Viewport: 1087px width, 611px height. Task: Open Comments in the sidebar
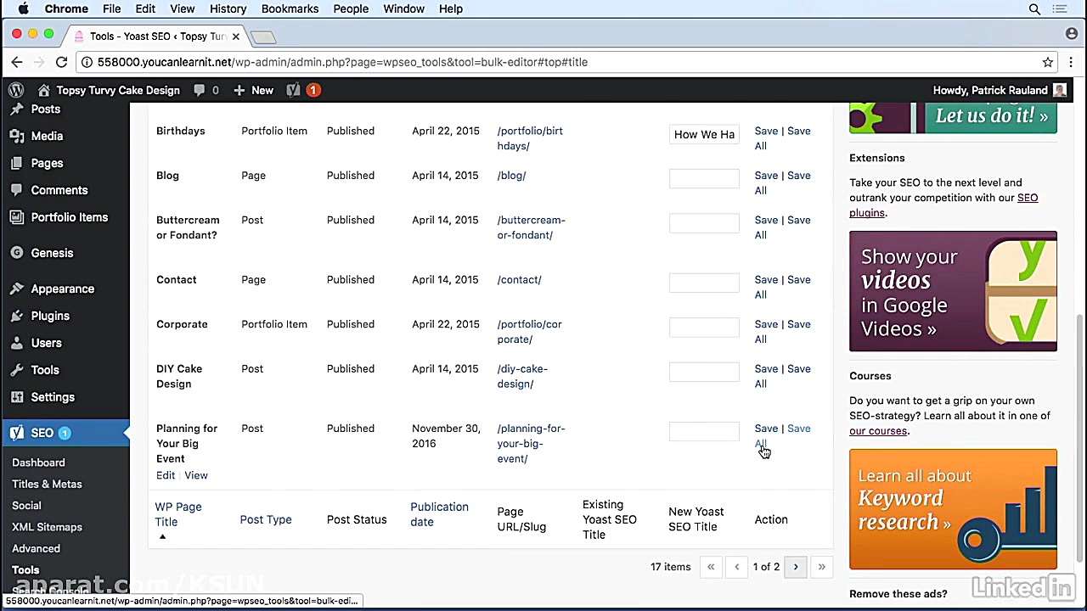click(59, 190)
